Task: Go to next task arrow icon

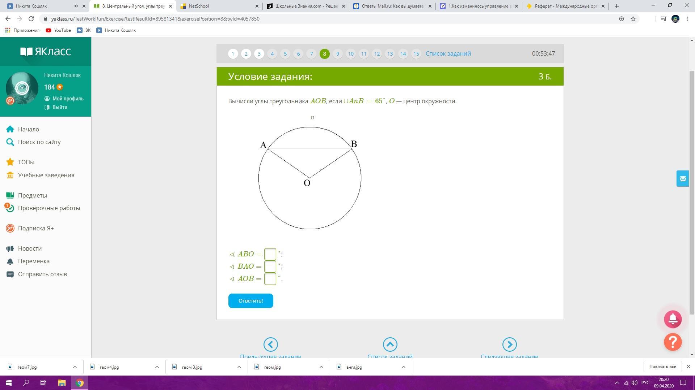Action: point(509,344)
